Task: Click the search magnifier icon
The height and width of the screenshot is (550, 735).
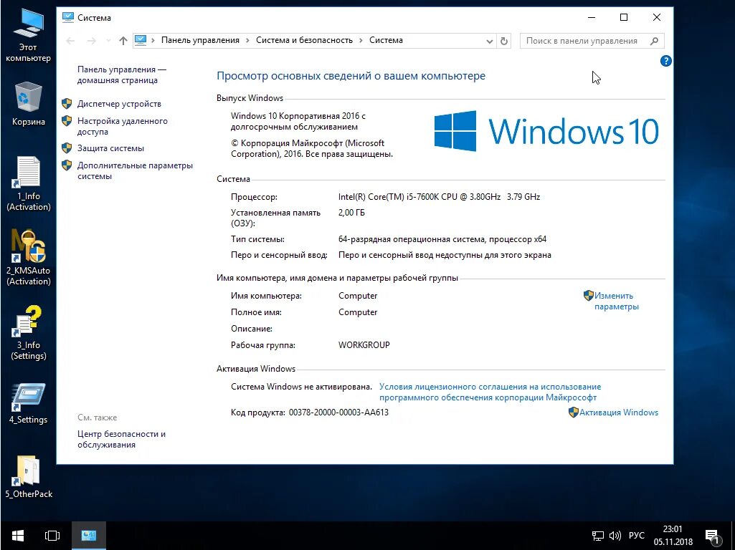Action: pyautogui.click(x=655, y=41)
